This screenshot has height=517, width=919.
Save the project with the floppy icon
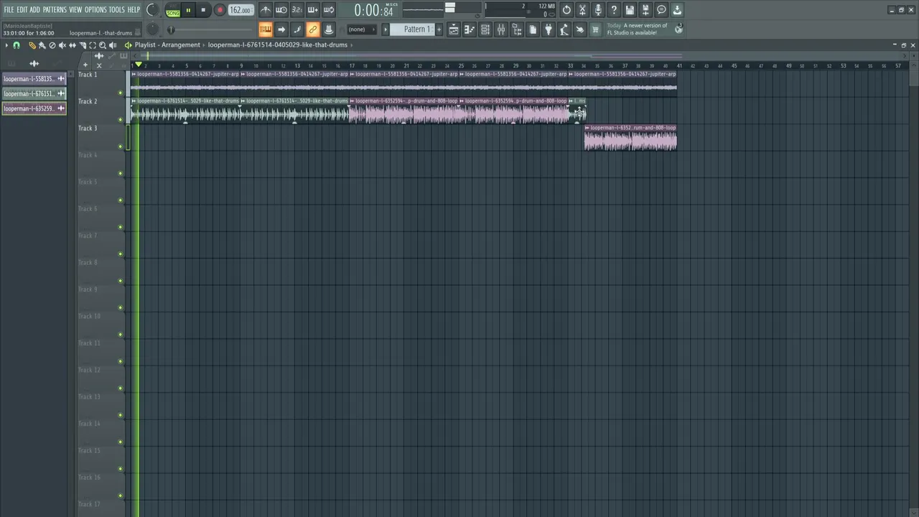point(630,10)
